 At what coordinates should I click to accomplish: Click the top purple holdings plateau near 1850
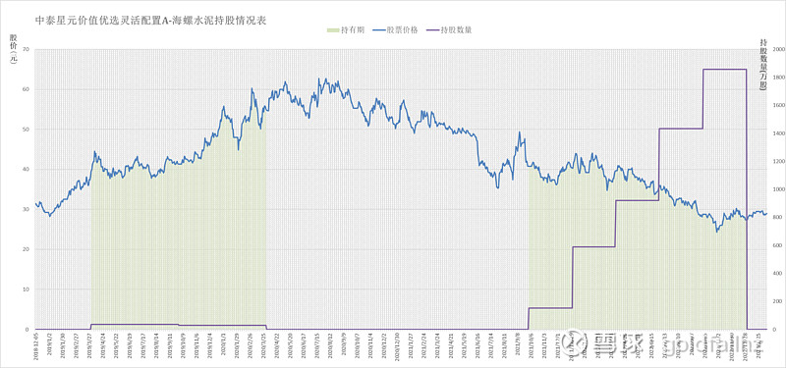[725, 70]
